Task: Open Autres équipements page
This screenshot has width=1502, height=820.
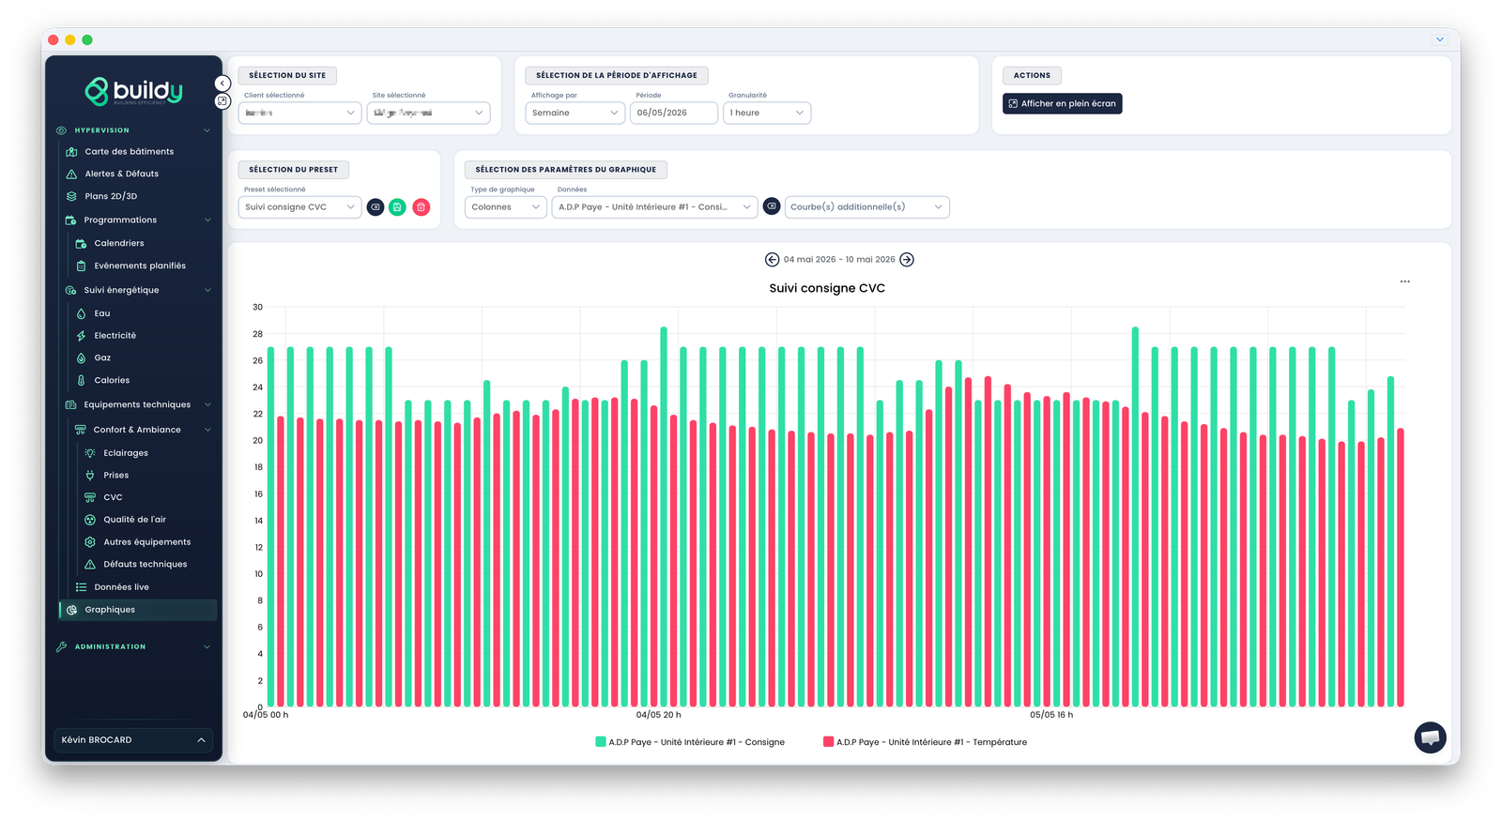Action: click(146, 541)
